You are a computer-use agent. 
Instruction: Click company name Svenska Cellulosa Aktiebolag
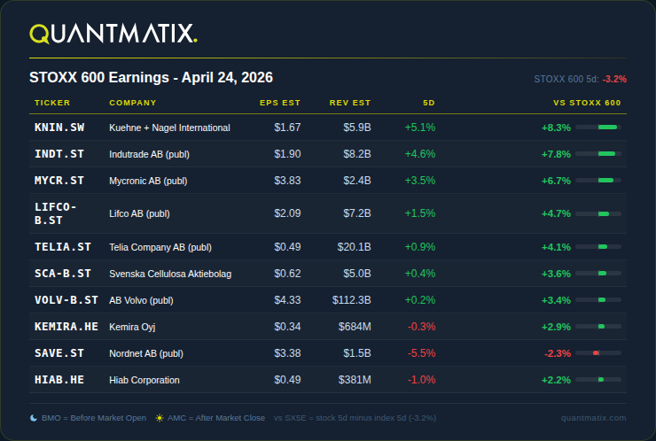170,274
